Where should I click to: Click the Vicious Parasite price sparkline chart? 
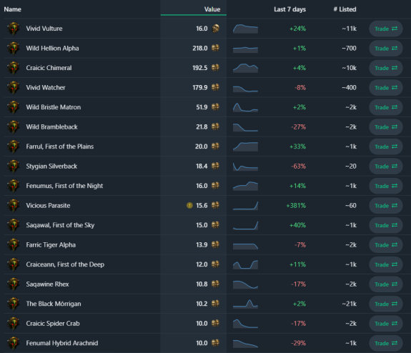point(245,206)
